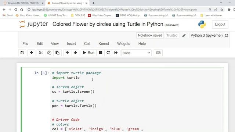Open the command palette keyboard icon
The height and width of the screenshot is (132, 235).
click(x=158, y=53)
